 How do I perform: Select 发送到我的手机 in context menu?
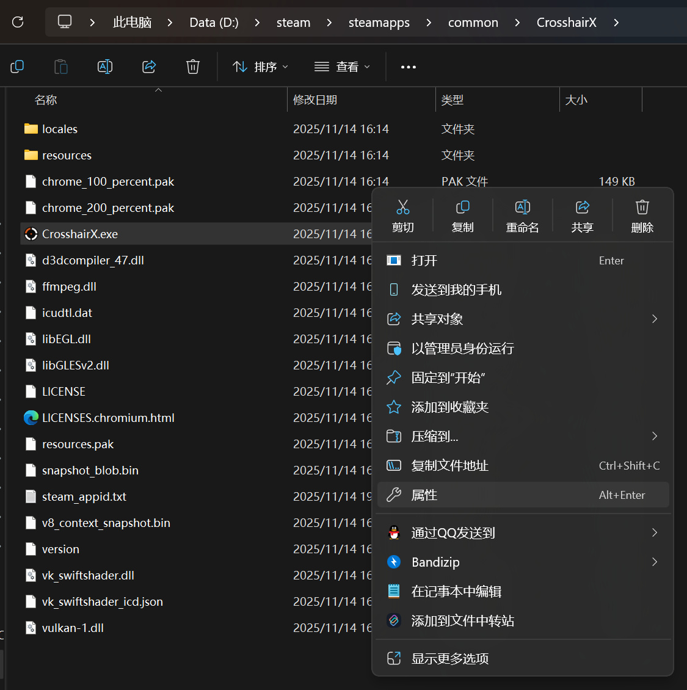tap(523, 289)
